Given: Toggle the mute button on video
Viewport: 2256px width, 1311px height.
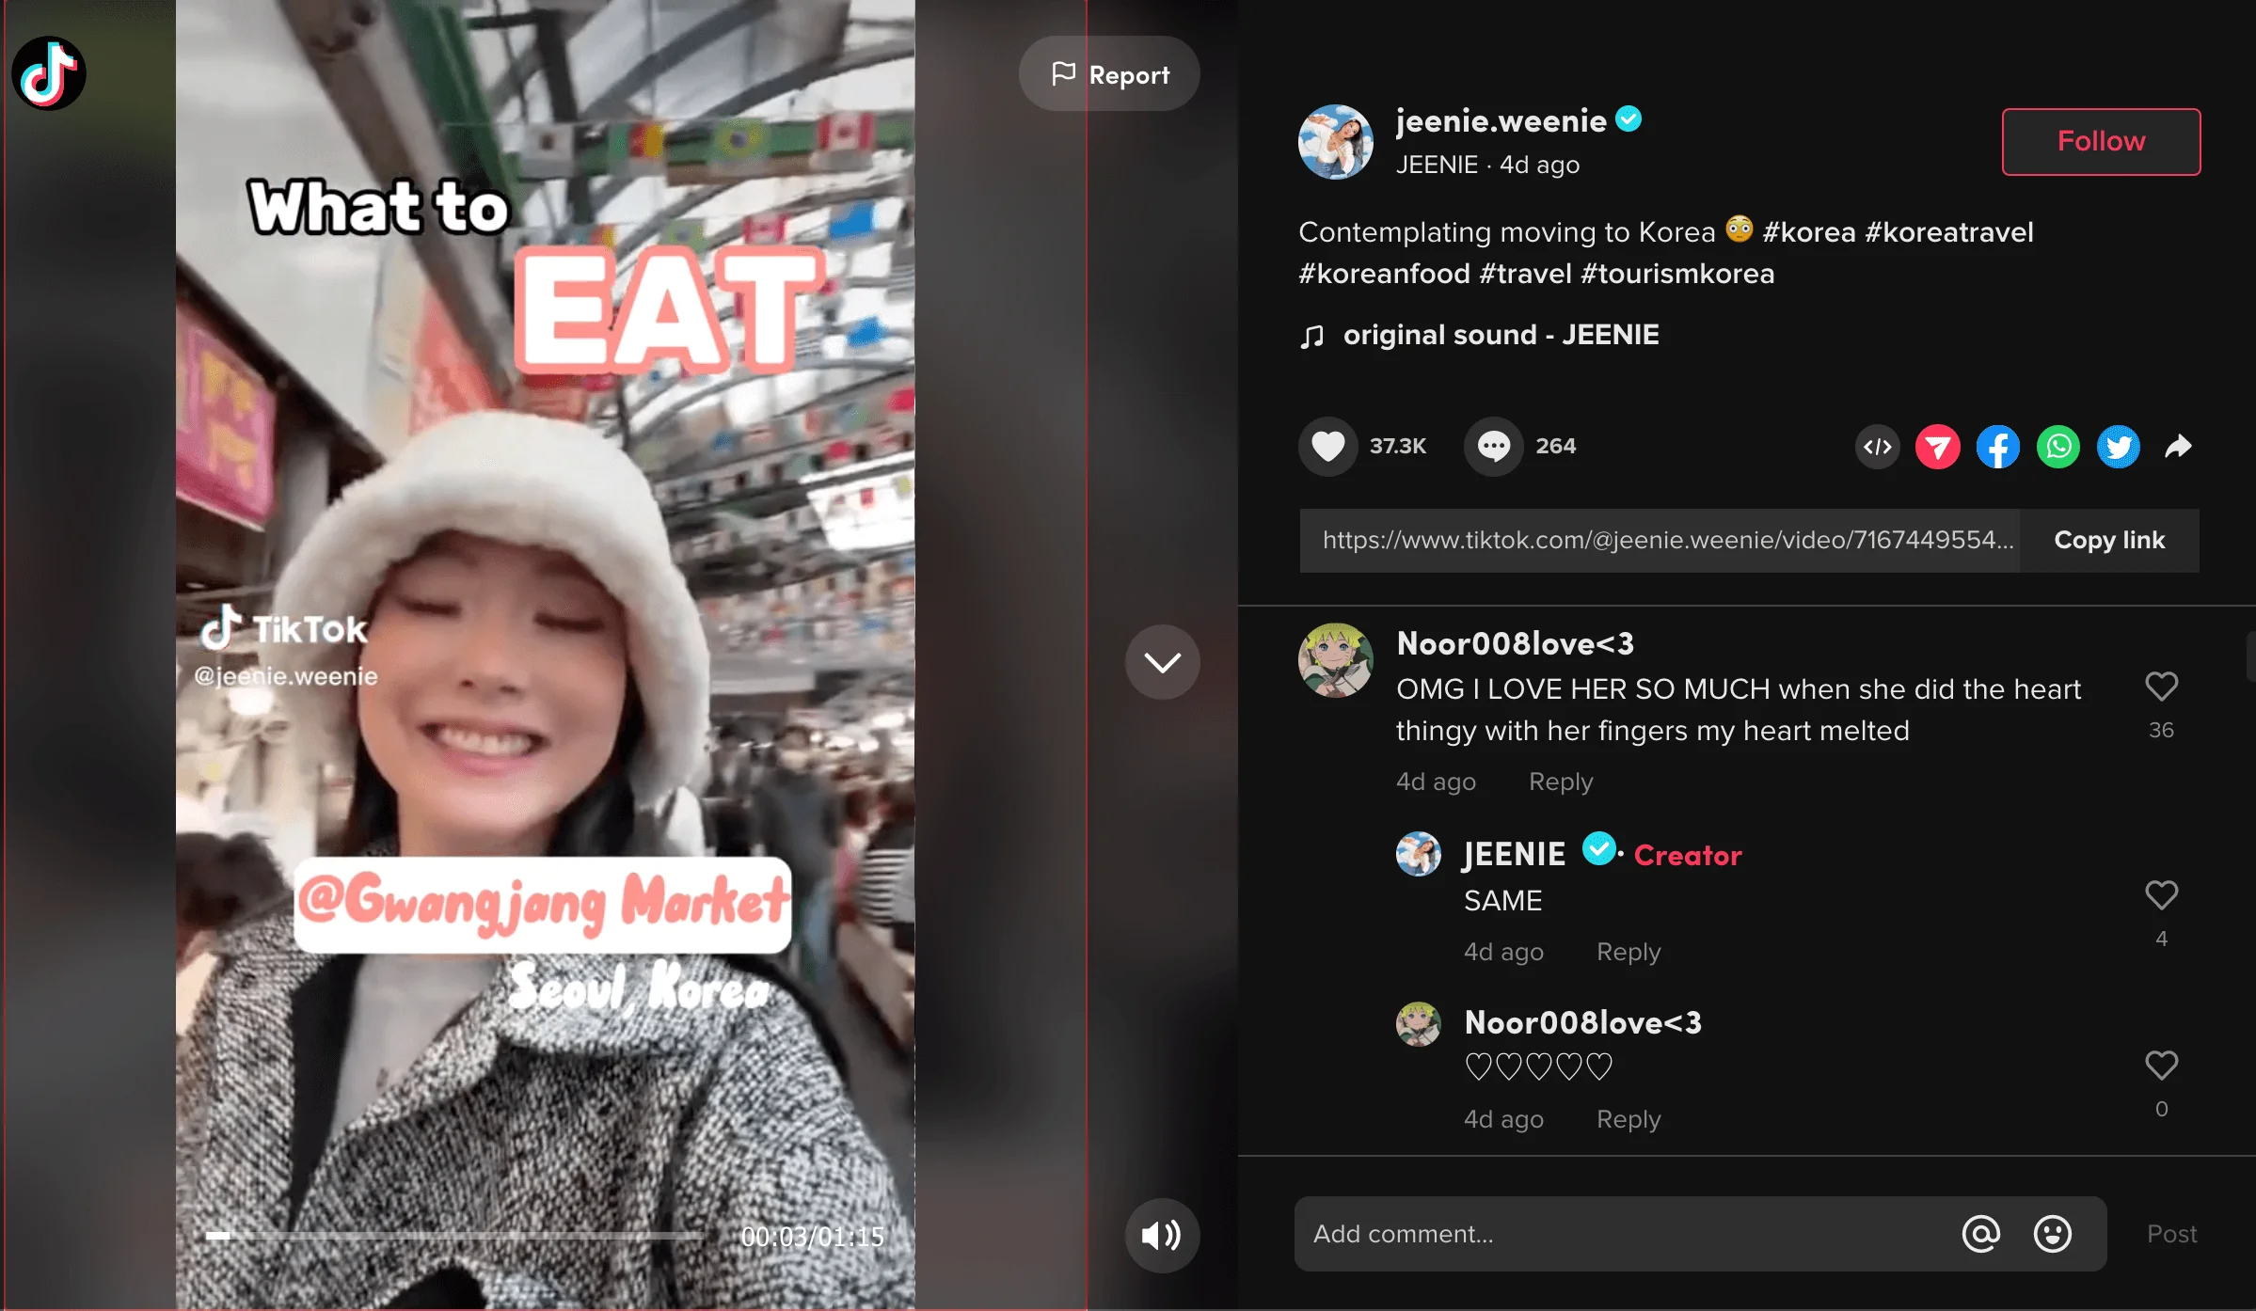Looking at the screenshot, I should [x=1160, y=1236].
